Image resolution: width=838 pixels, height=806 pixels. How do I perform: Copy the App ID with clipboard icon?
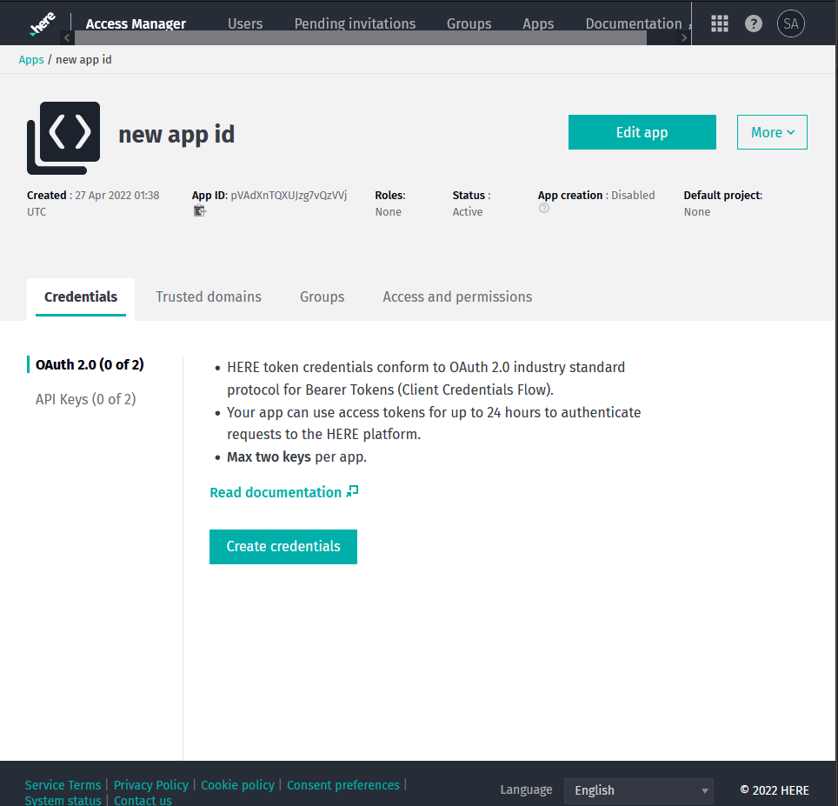(199, 210)
